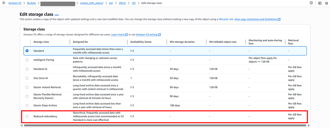Open 2024/ folder breadcrumb
This screenshot has width=330, height=128.
(122, 3)
